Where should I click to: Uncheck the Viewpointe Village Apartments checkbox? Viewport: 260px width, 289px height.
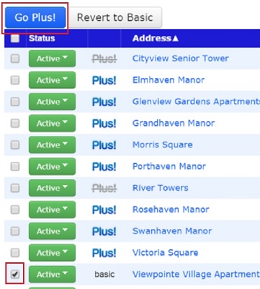15,274
